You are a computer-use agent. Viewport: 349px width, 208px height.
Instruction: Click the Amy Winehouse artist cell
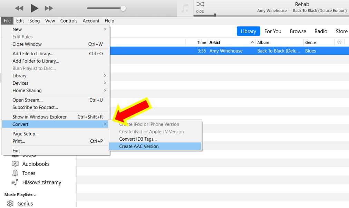(226, 51)
